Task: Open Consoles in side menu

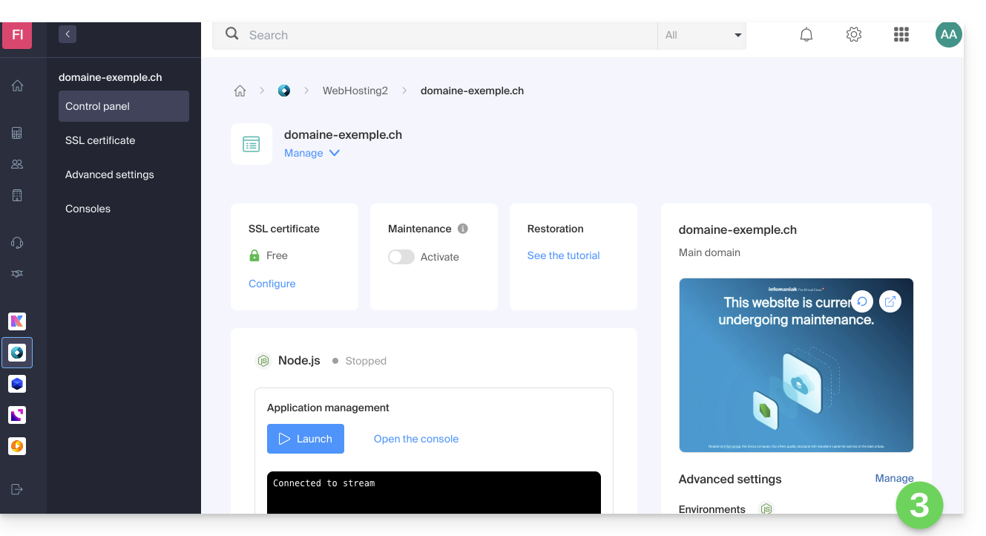Action: [88, 209]
